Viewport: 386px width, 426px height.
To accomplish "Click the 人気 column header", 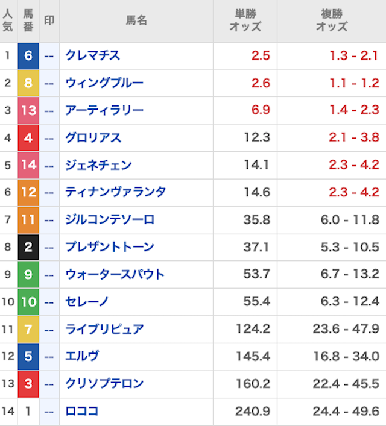I will click(x=8, y=20).
